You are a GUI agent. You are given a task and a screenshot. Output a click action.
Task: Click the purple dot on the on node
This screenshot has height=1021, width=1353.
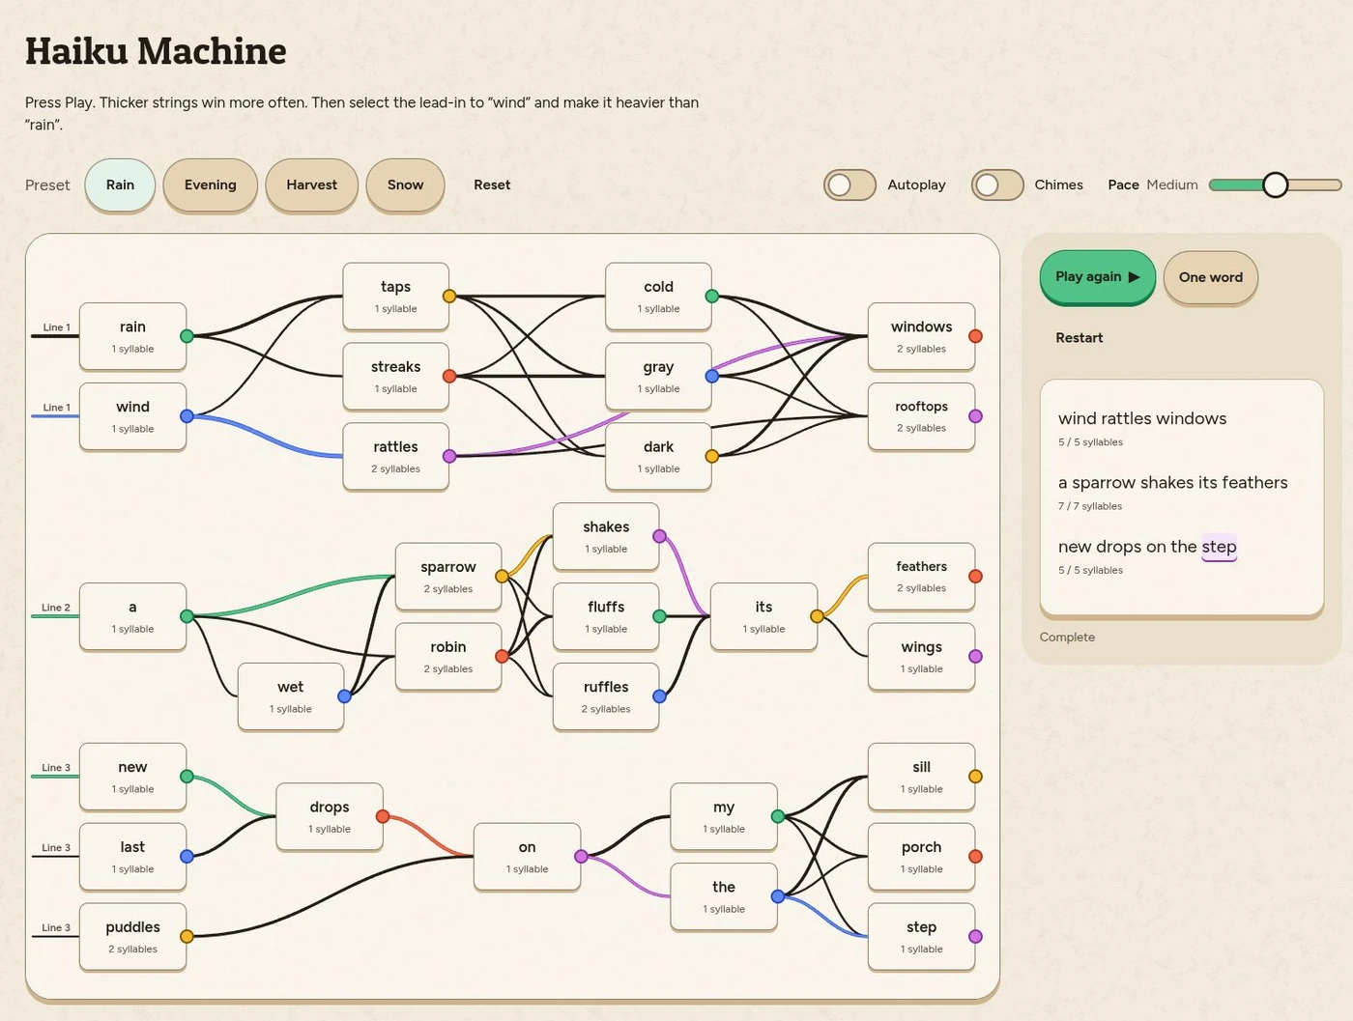tap(581, 856)
